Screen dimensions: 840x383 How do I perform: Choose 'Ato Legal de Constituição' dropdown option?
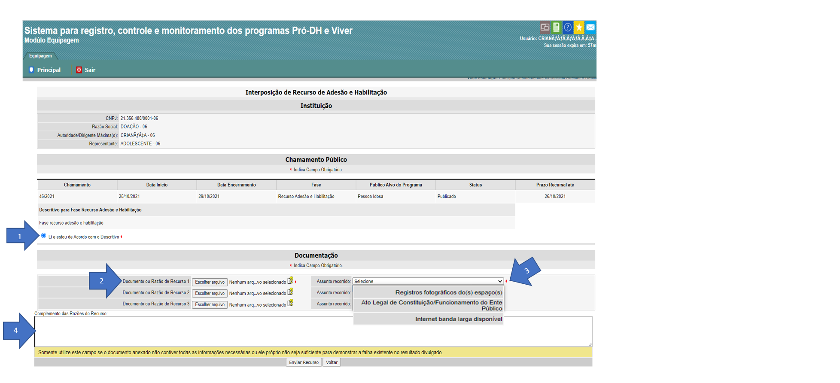(x=431, y=305)
